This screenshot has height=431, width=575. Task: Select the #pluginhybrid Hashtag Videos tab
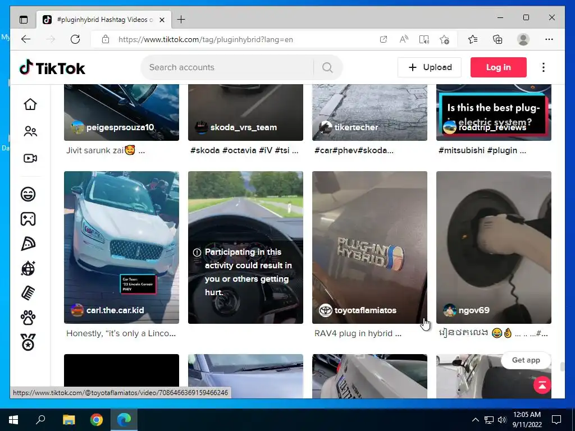104,20
